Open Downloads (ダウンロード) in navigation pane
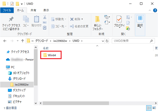The height and width of the screenshot is (111, 158). (x=17, y=79)
